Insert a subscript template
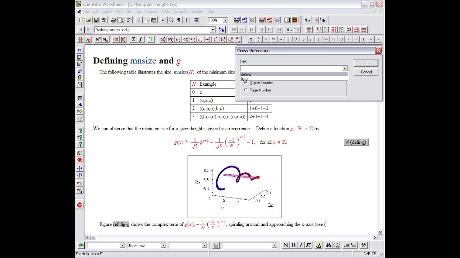Image resolution: width=460 pixels, height=258 pixels. click(106, 39)
